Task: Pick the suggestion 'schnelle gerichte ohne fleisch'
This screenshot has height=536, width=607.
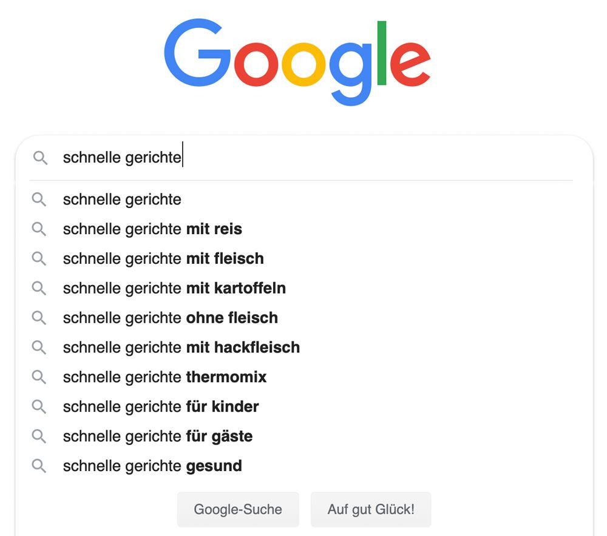Action: [x=170, y=318]
